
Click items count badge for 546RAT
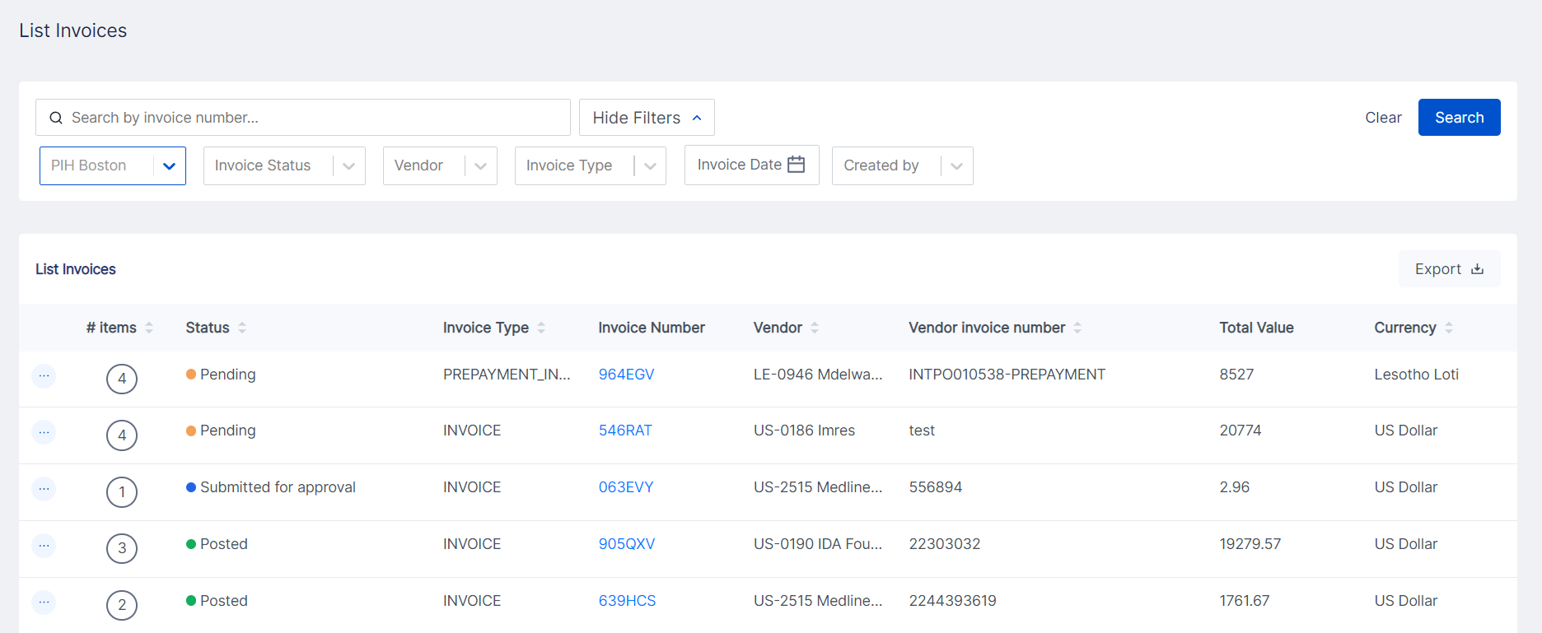point(122,435)
